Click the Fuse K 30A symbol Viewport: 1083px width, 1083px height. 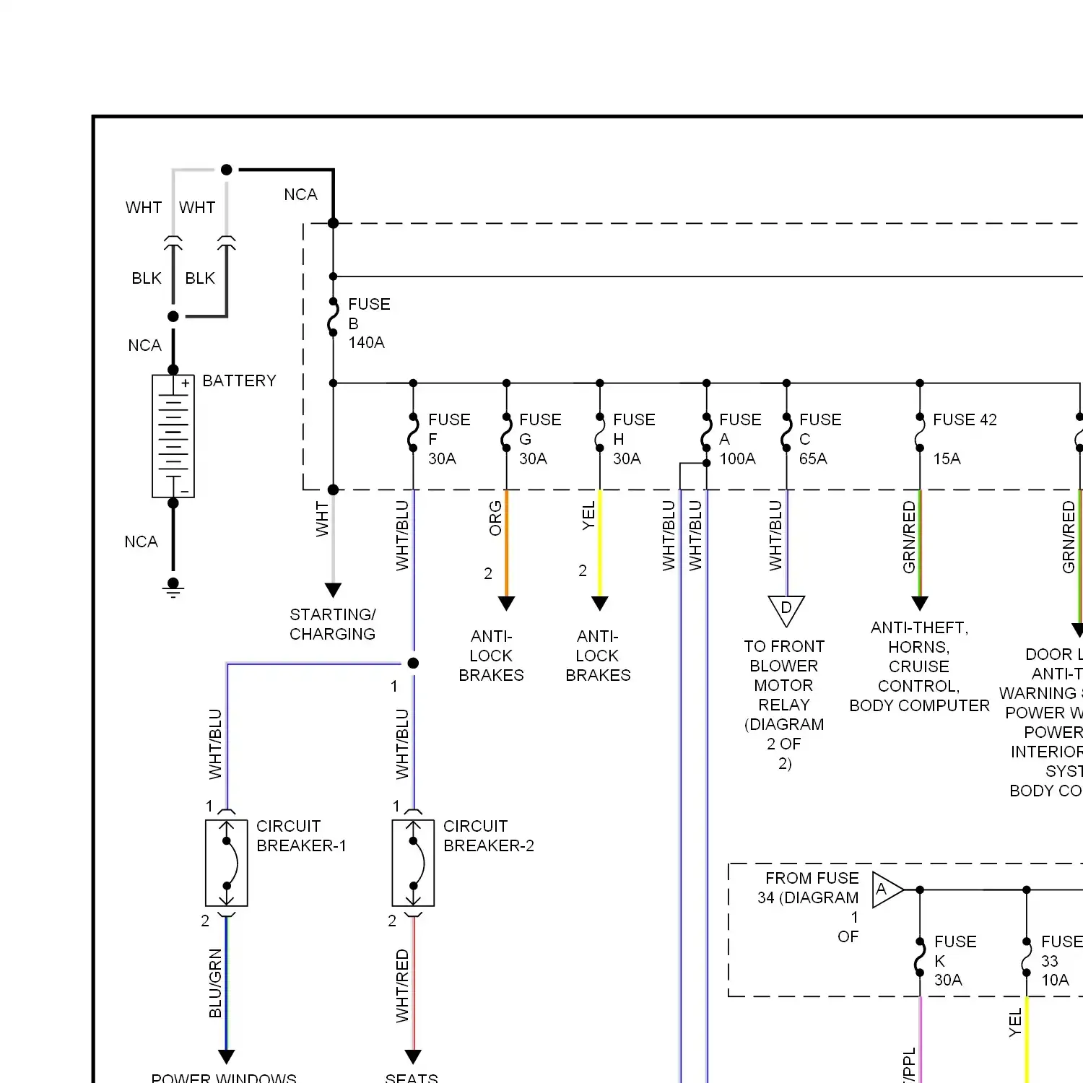pyautogui.click(x=920, y=957)
